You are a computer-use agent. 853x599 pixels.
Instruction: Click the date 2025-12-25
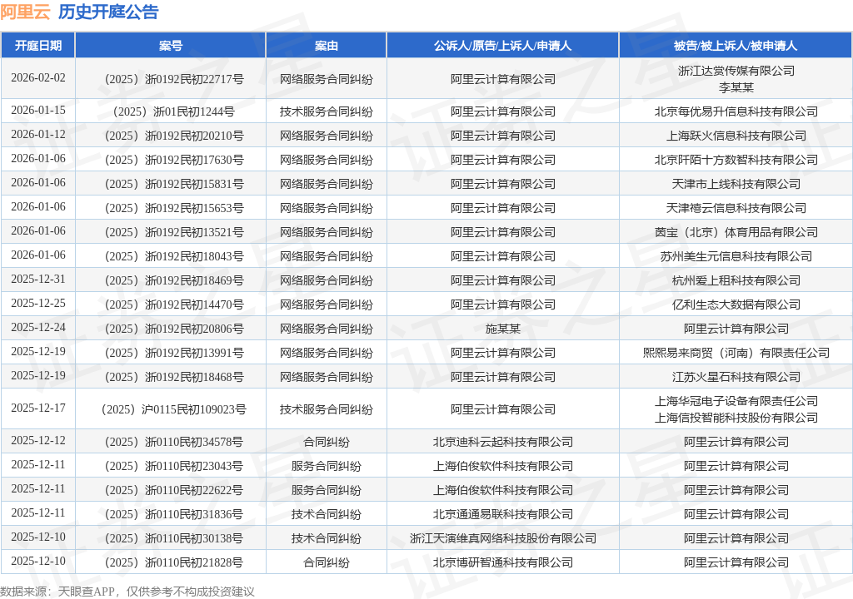click(38, 304)
